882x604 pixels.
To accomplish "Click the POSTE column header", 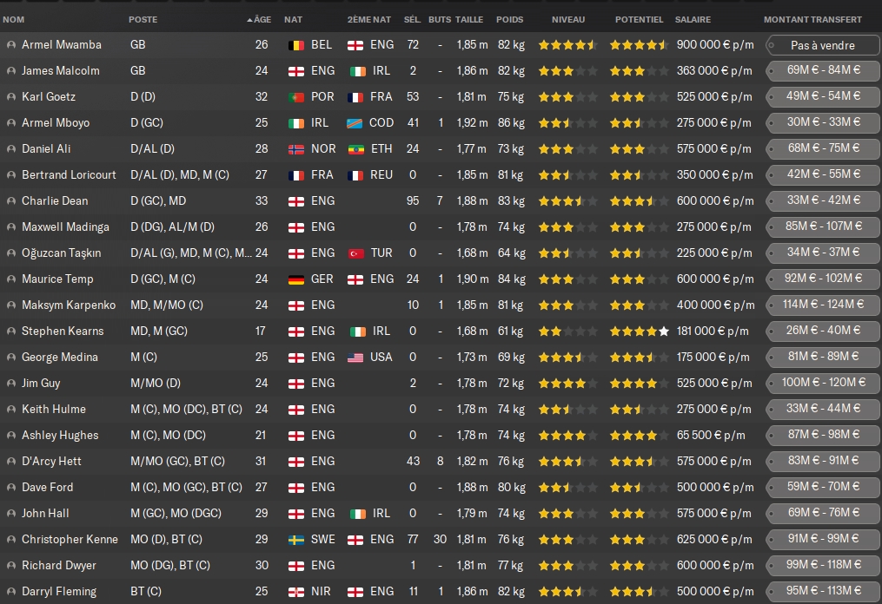I will click(x=143, y=19).
